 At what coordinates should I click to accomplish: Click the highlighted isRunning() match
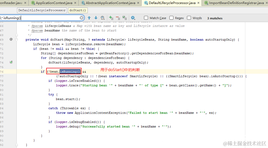(70, 72)
